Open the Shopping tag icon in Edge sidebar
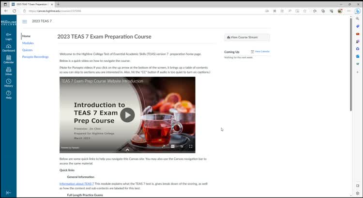Image resolution: width=363 pixels, height=198 pixels. (x=358, y=26)
